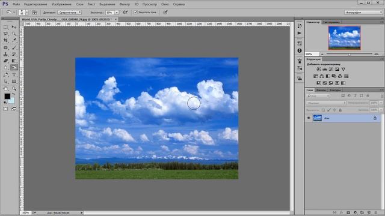Toggle lock image pixels
Screen dimensions: 385x216
[329, 110]
